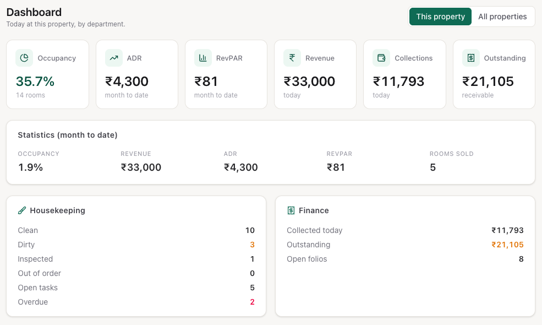Switch to This property view

(x=440, y=17)
